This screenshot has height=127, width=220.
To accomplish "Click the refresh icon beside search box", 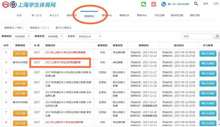I will pos(217,36).
